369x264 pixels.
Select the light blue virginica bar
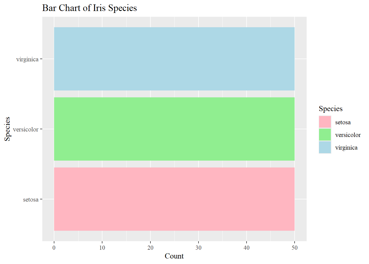(174, 59)
